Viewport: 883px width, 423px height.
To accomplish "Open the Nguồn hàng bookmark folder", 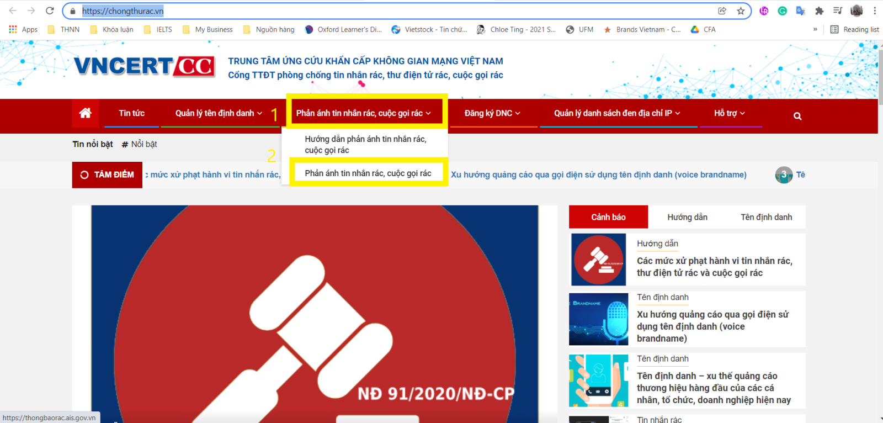I will pyautogui.click(x=269, y=29).
